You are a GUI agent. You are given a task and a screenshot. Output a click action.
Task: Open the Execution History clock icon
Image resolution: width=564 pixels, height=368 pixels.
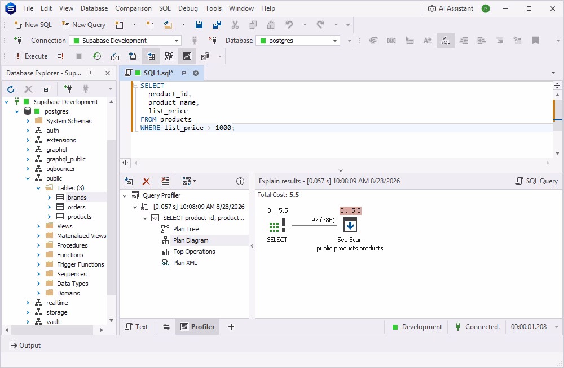97,56
